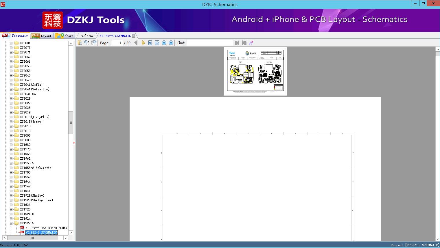Open XT1922-5 USB BOARD SCHEMATIC file
The height and width of the screenshot is (248, 440).
coord(47,228)
